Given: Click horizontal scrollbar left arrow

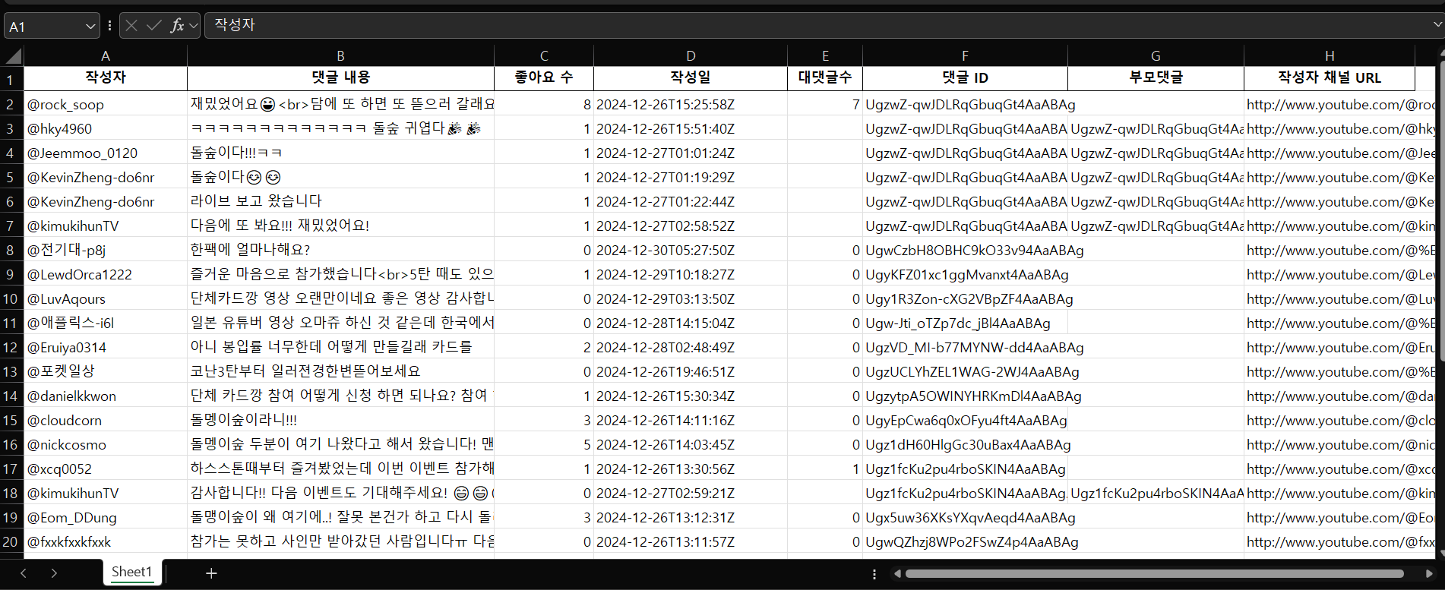Looking at the screenshot, I should pos(897,573).
